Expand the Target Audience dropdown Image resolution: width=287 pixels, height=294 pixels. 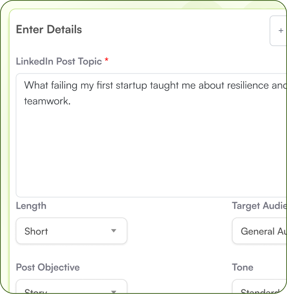click(260, 231)
